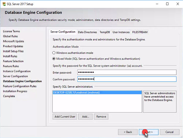Select Mixed Mode authentication option

(x=96, y=59)
